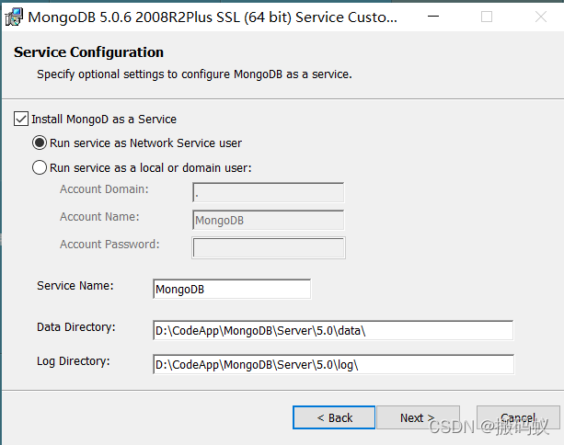Click the 'Service Name:' label
564x445 pixels.
[75, 286]
